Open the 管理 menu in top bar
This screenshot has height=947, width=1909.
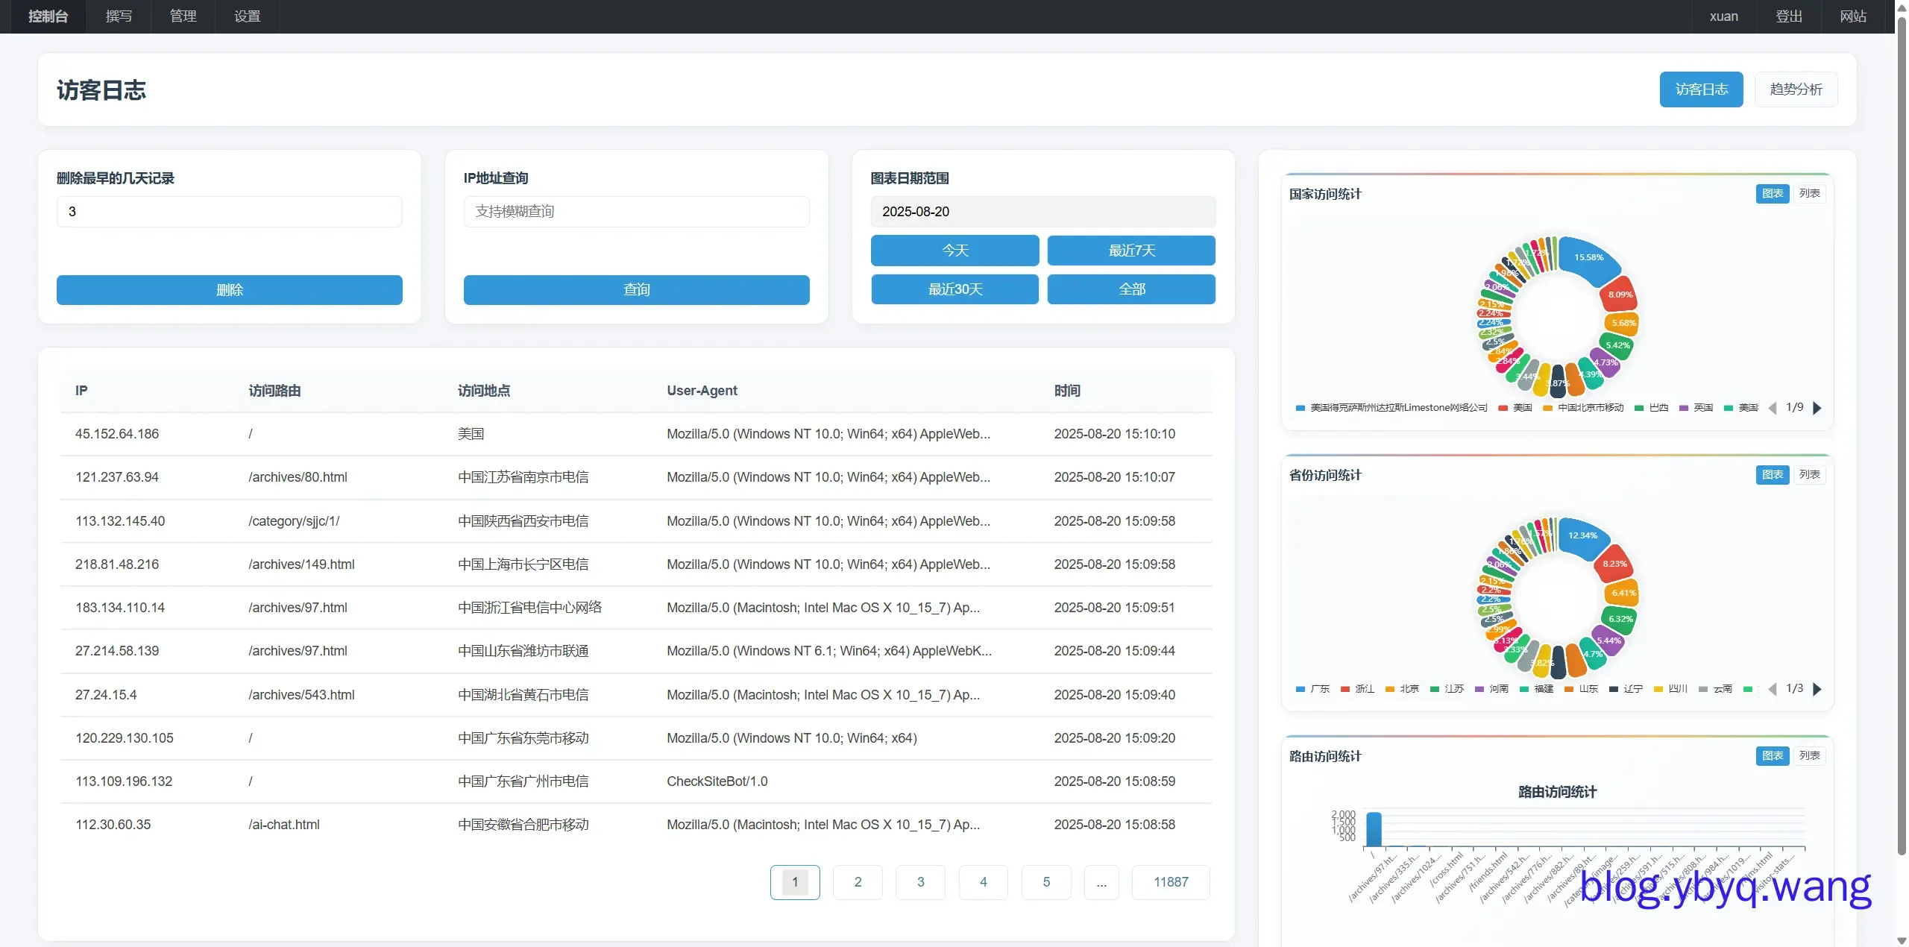pos(183,16)
